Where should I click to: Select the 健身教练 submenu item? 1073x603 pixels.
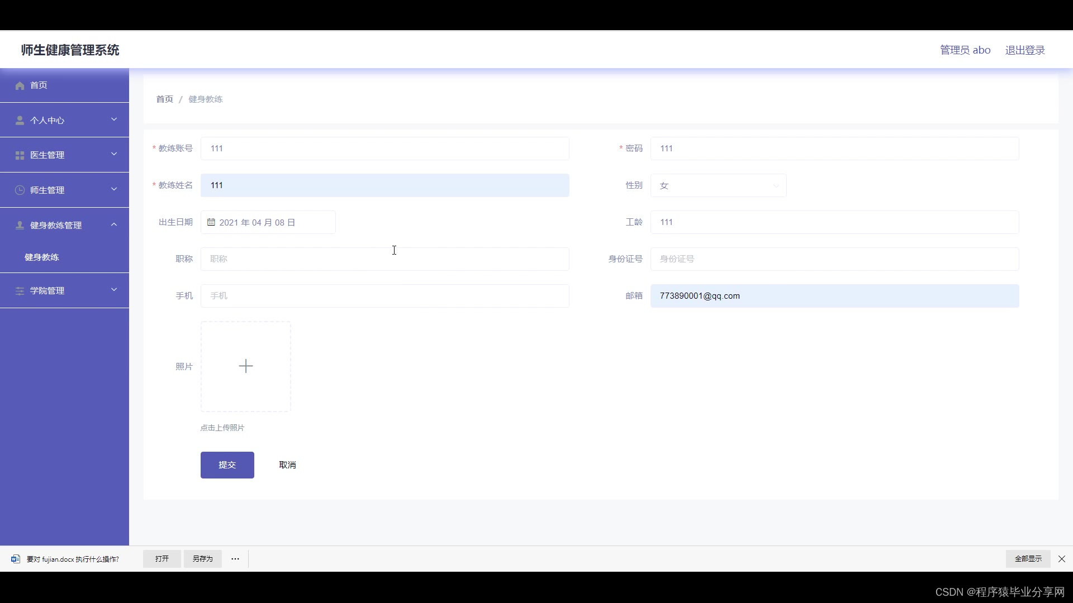[42, 257]
